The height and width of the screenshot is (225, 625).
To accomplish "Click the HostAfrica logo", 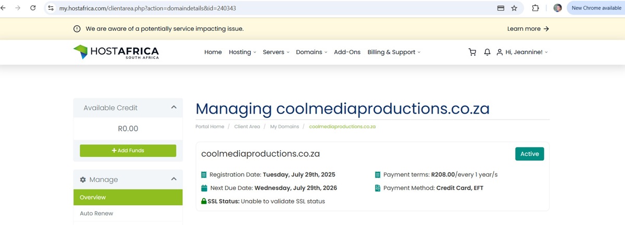I will [x=116, y=52].
